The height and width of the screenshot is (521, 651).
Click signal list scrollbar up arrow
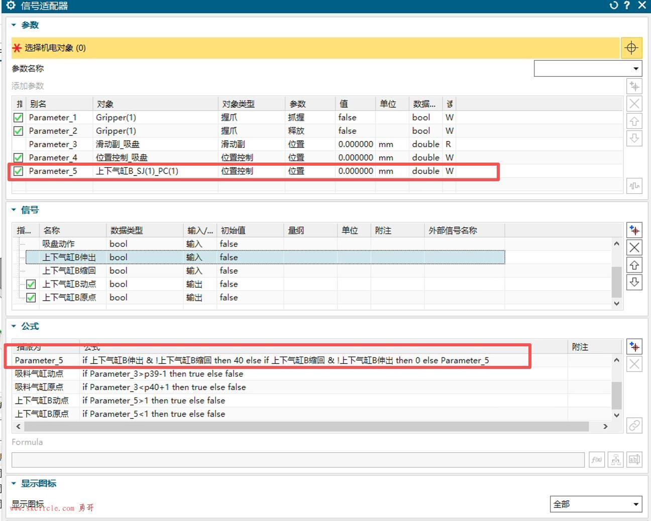(617, 243)
